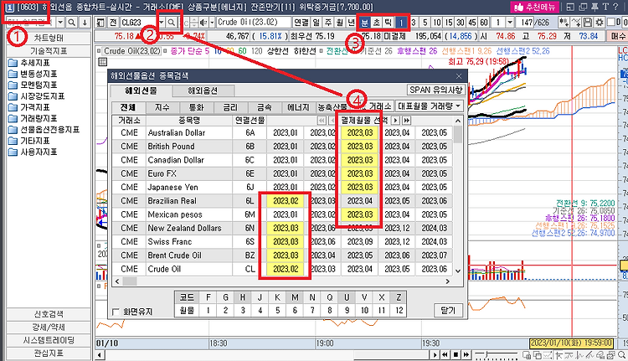Click the fast-forward button below chart
The height and width of the screenshot is (361, 628).
point(466,355)
